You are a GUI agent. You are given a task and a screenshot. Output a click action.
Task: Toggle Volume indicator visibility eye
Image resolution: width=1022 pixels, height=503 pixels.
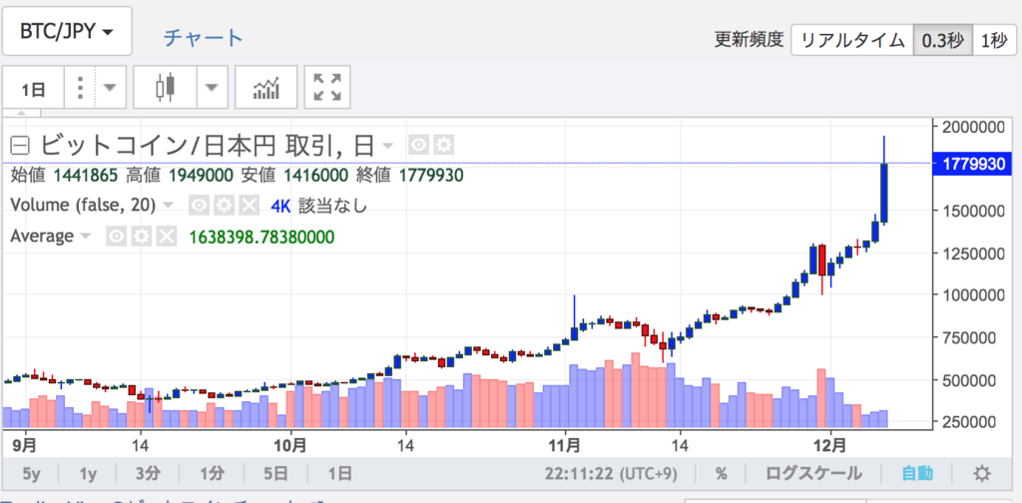click(200, 206)
